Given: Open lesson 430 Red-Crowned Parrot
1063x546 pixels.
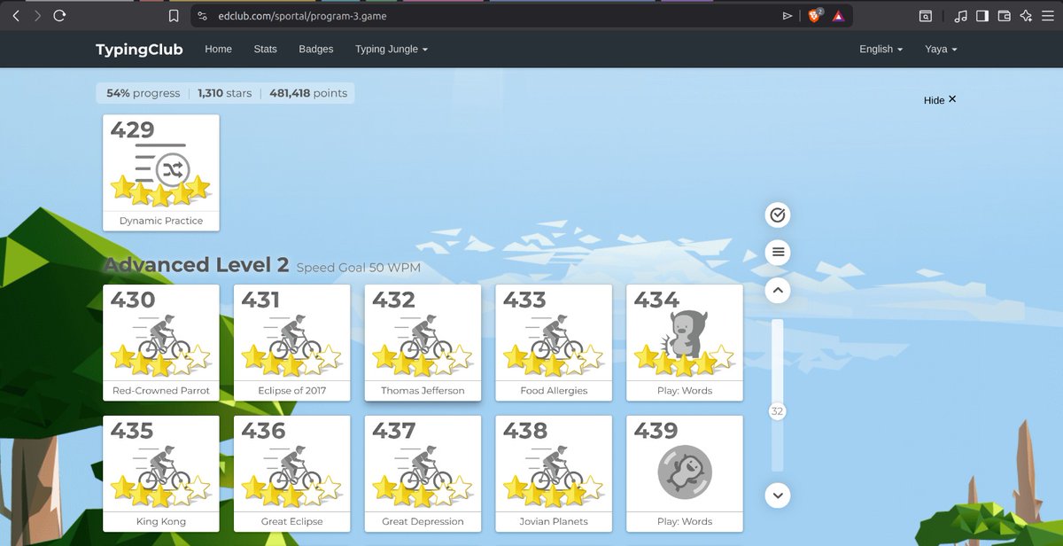Looking at the screenshot, I should (x=161, y=342).
